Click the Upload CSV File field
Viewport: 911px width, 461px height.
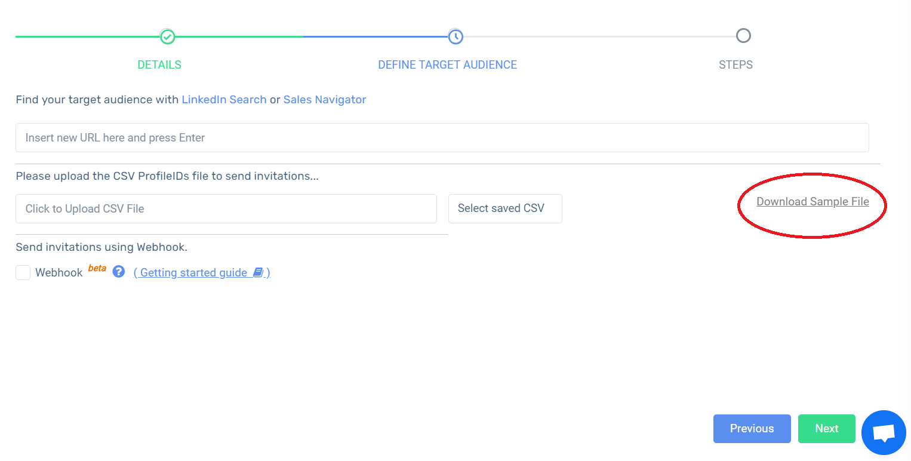click(x=226, y=208)
